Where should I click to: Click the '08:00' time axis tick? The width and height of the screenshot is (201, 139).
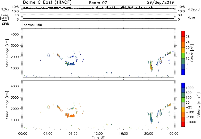(x=73, y=134)
